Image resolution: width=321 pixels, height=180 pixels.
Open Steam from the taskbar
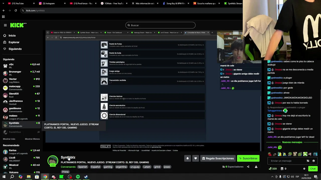tap(86, 177)
